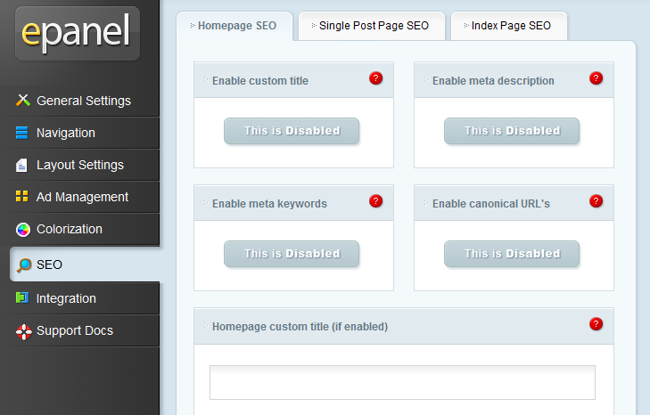Switch to Single Post Page SEO tab

[x=372, y=26]
